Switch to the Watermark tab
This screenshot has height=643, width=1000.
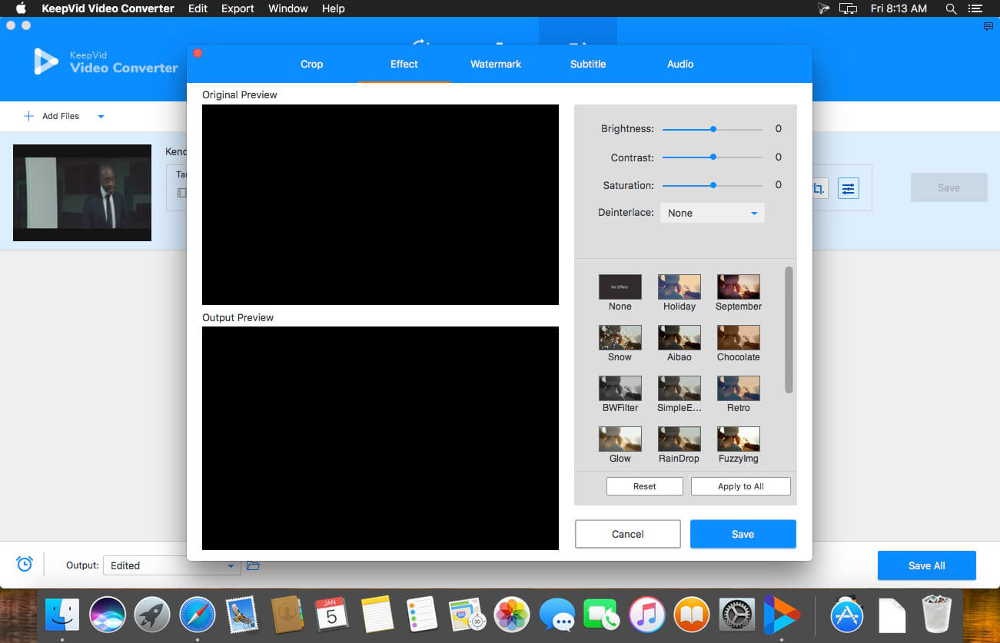click(x=496, y=64)
